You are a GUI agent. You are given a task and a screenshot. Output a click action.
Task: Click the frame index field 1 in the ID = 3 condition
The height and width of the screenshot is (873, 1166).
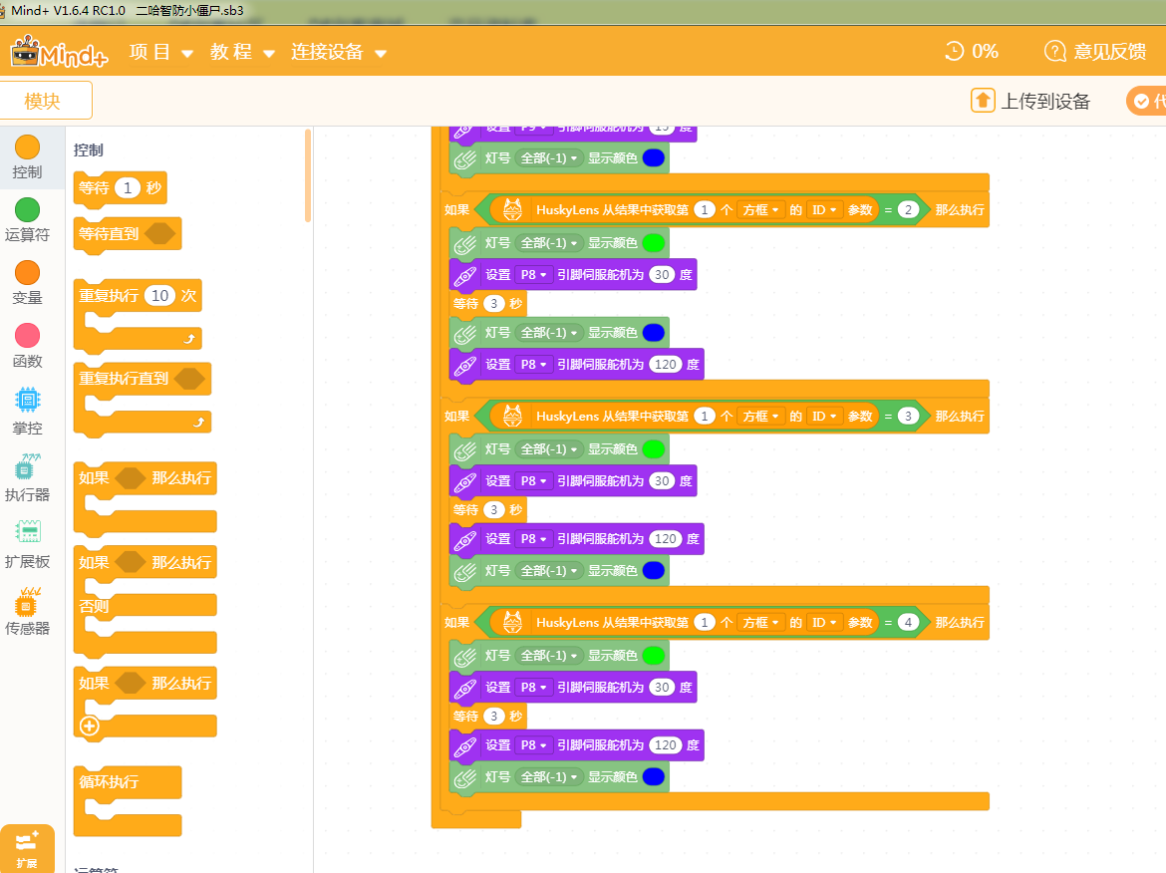point(705,416)
